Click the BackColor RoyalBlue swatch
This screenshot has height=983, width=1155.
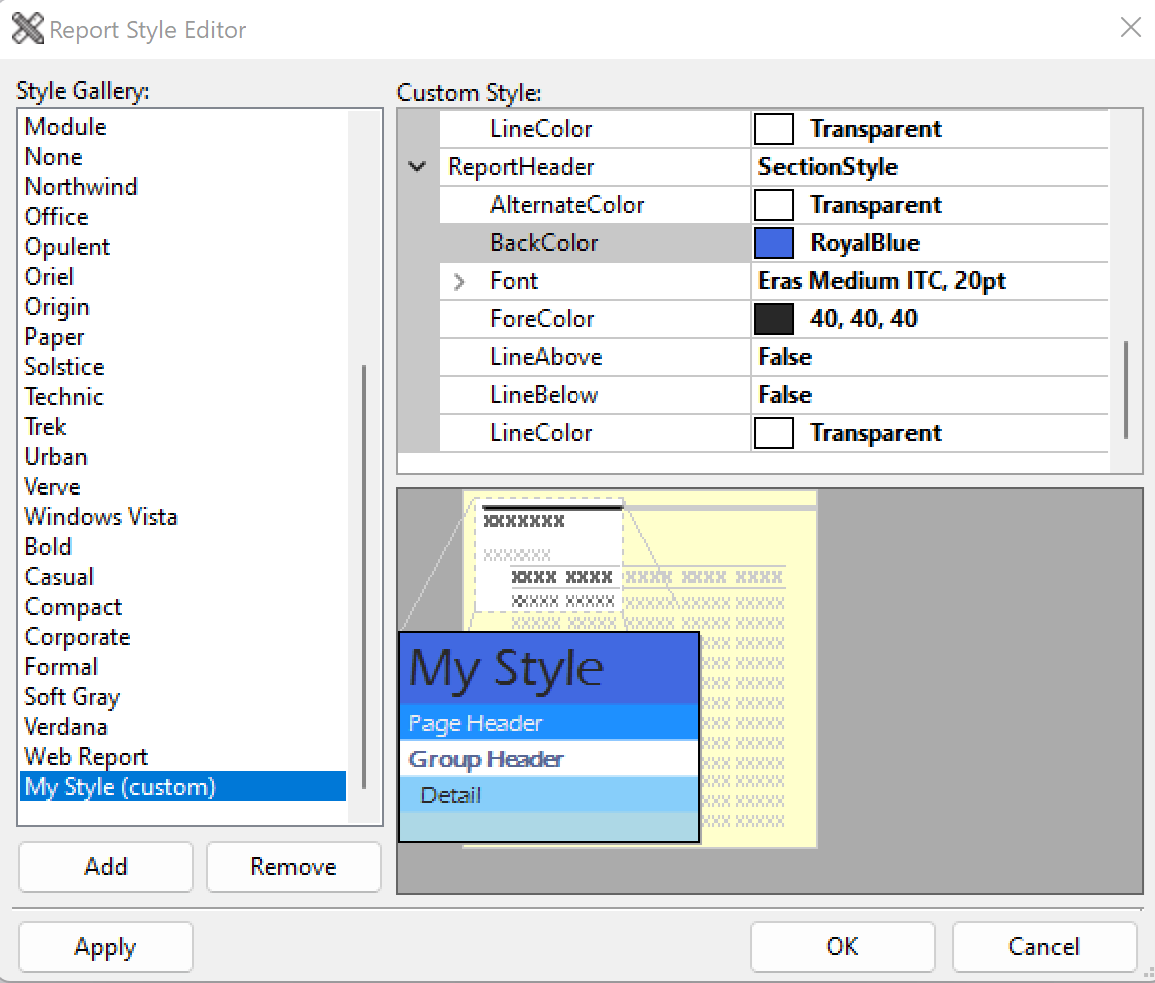tap(774, 243)
